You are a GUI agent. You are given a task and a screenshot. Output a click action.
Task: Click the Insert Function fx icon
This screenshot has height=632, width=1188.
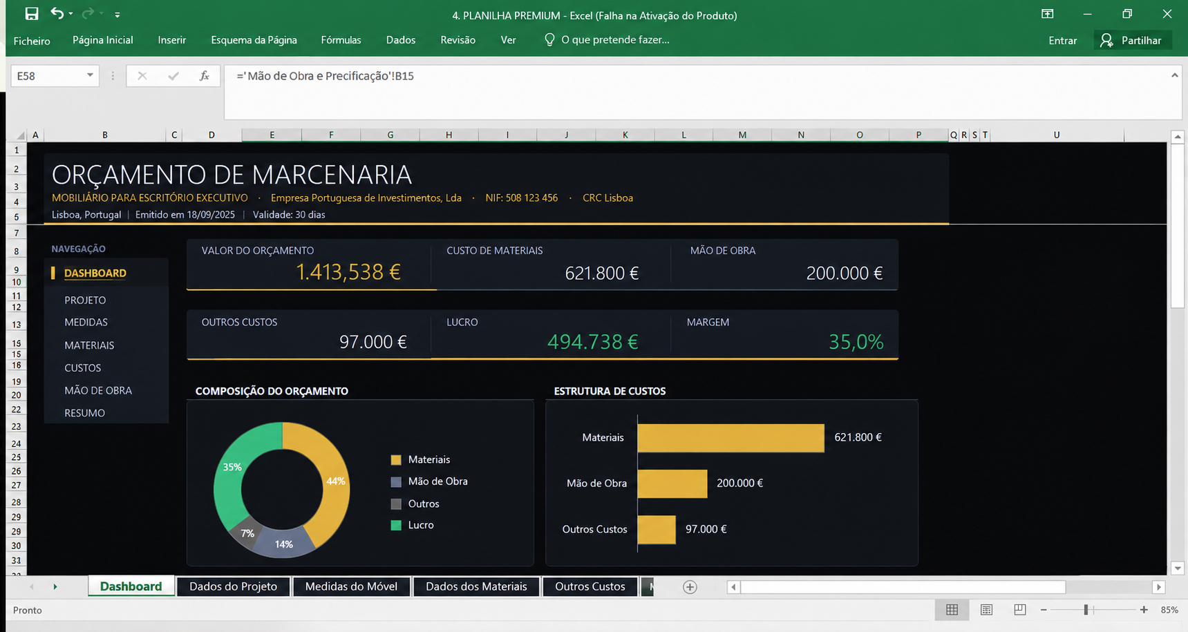click(205, 76)
